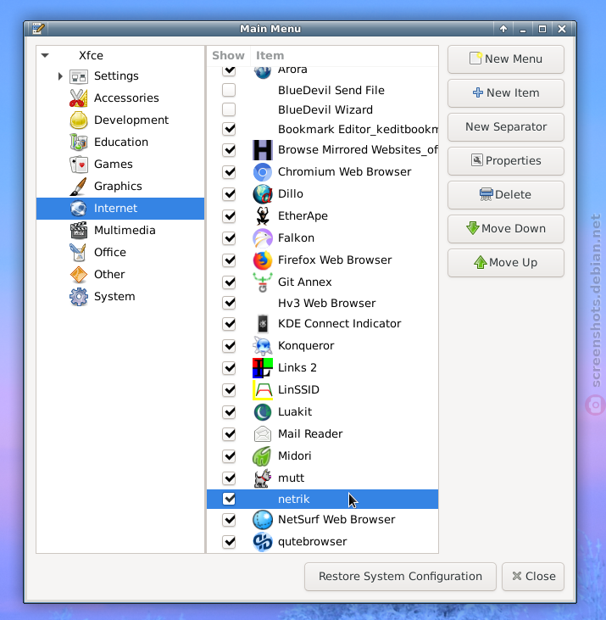Click the Internet globe icon
Viewport: 606px width, 620px height.
pos(79,209)
